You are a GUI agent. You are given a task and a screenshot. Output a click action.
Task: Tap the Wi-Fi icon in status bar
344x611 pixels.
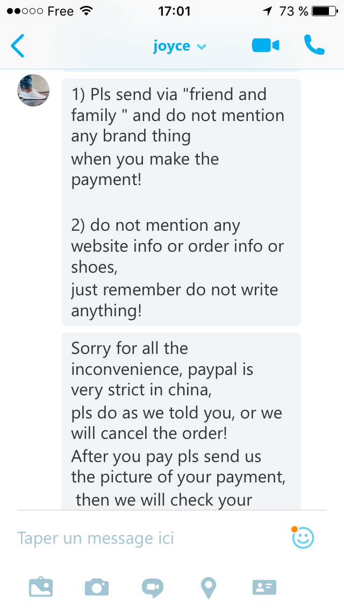(x=86, y=11)
